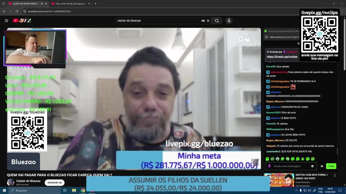Select the first green emote in chat row
Screen dimensions: 346x194
pyautogui.click(x=267, y=159)
